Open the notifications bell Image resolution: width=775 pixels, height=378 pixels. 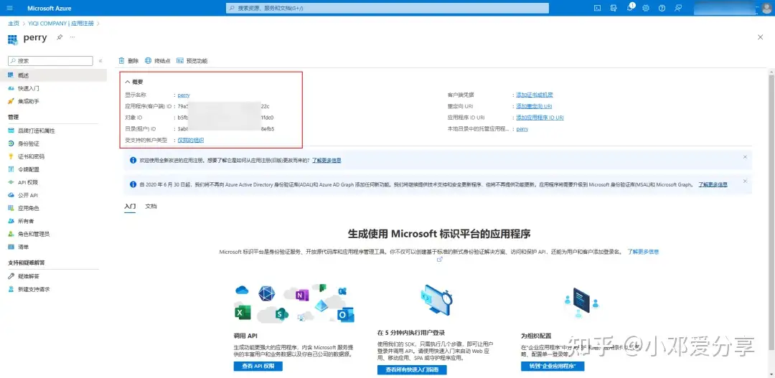tap(630, 8)
